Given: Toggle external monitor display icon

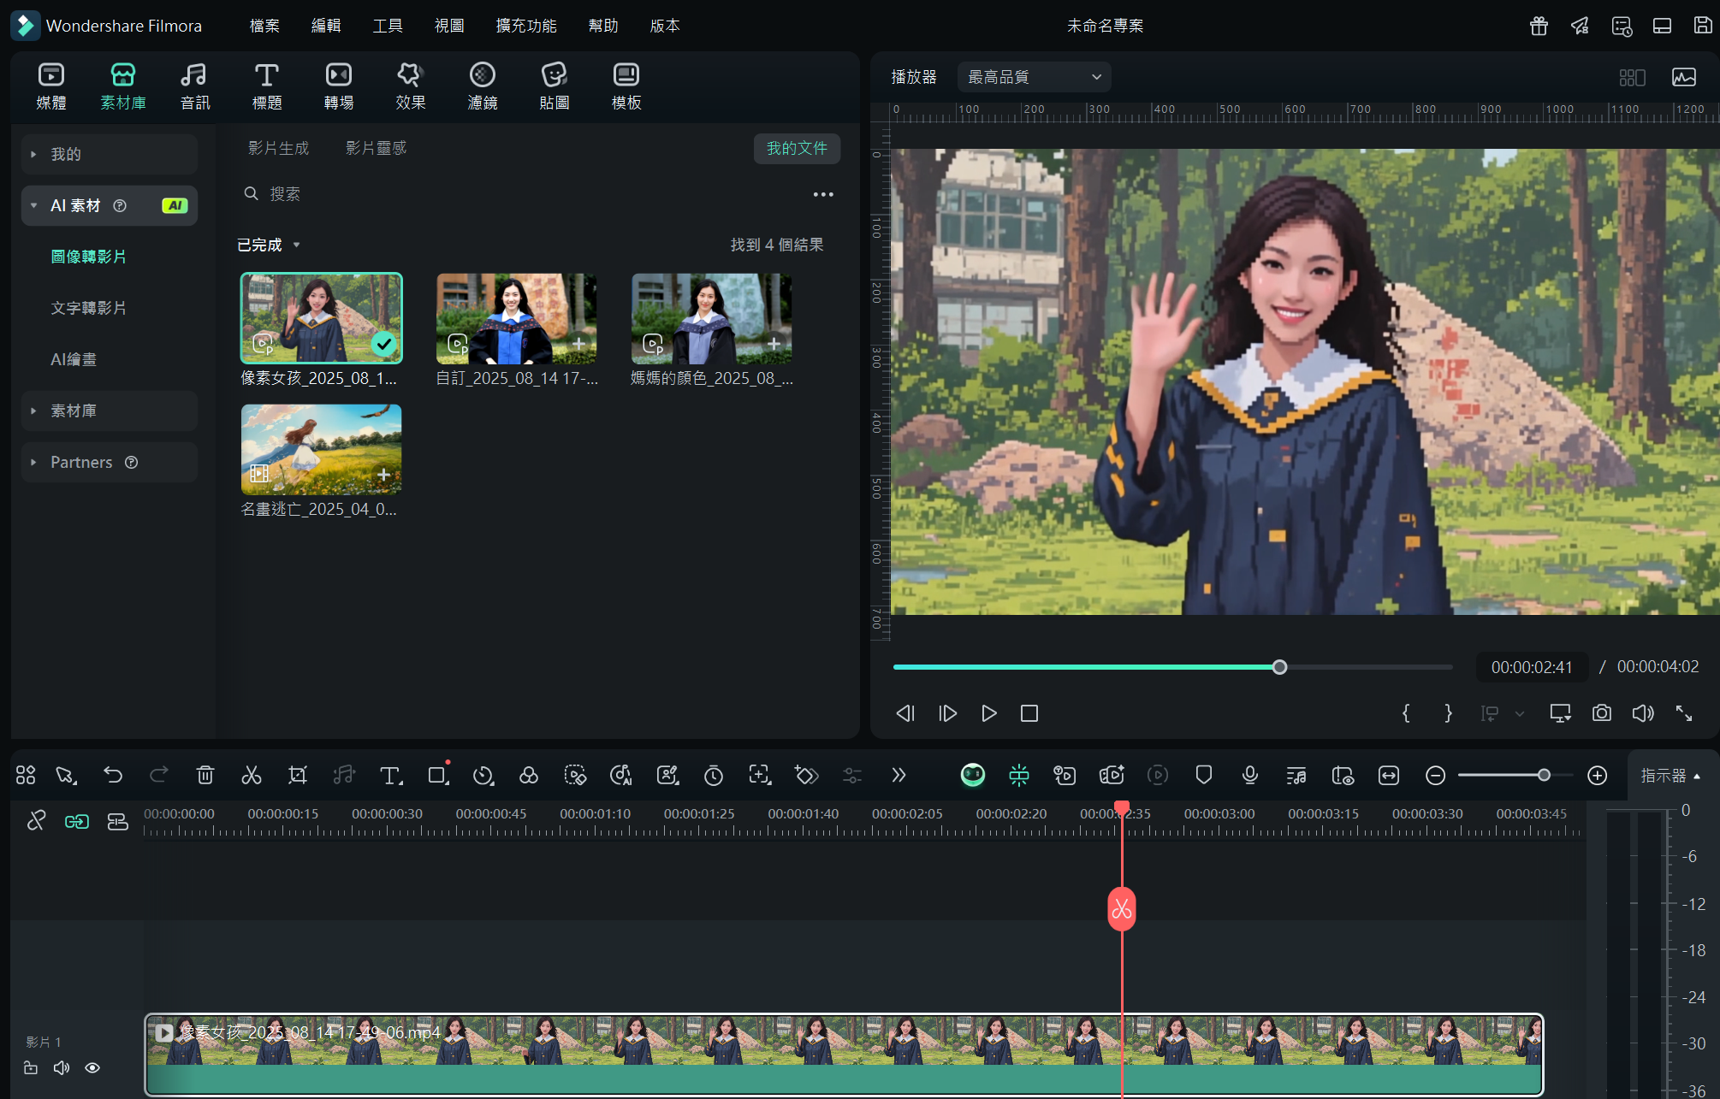Looking at the screenshot, I should (1561, 713).
